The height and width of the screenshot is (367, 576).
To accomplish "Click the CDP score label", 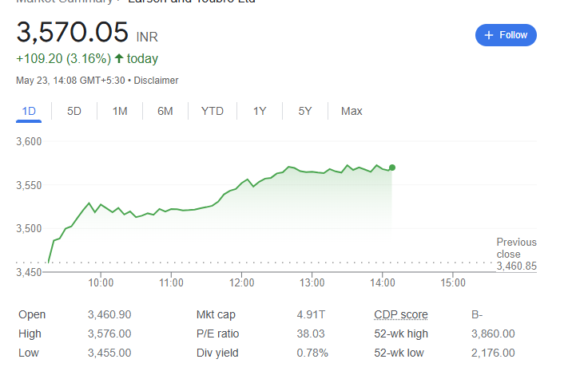I will point(400,314).
